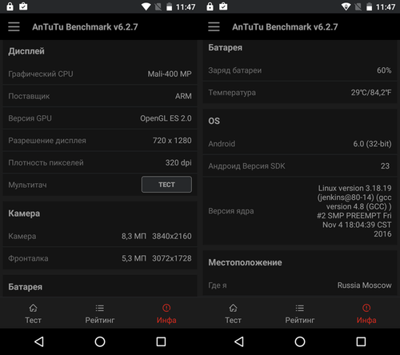The image size is (400, 355).
Task: Tap Android home circle in left screen
Action: 100,341
